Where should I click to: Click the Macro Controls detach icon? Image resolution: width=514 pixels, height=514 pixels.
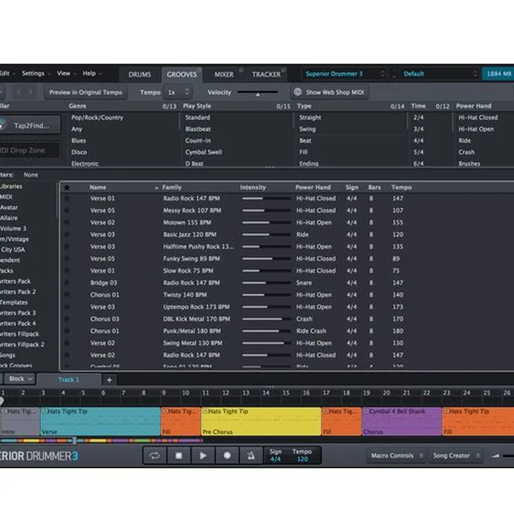(421, 455)
